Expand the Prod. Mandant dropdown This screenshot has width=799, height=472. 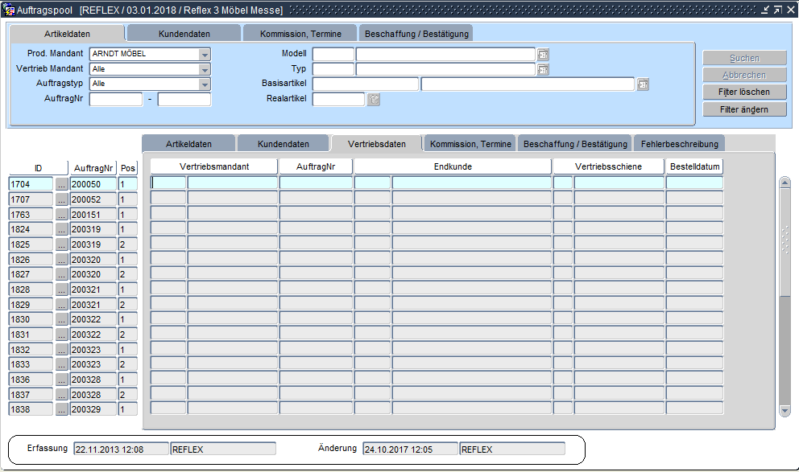(205, 55)
